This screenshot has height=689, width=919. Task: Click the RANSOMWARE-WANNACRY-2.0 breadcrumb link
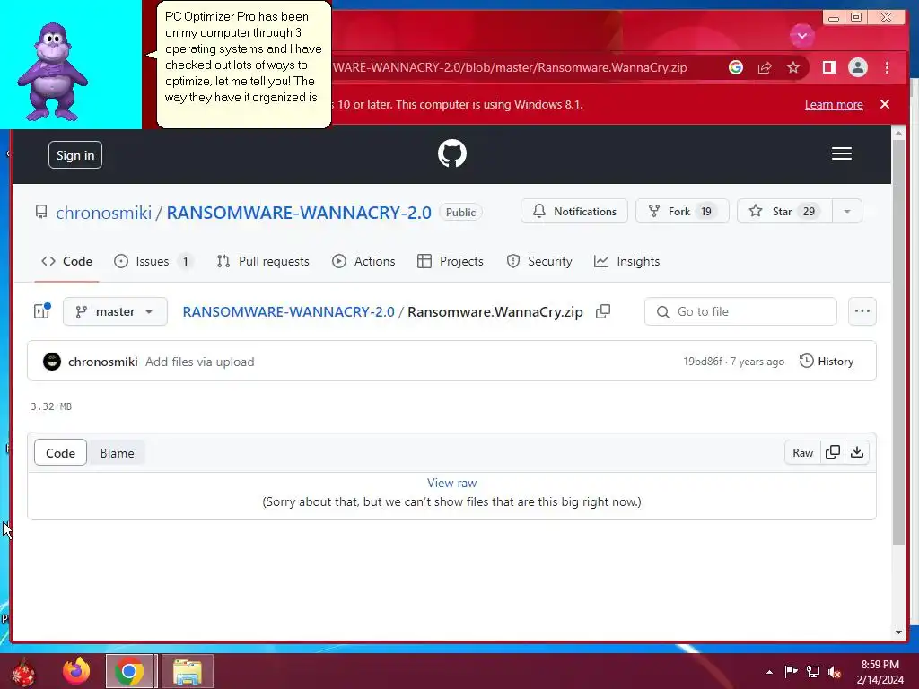click(288, 311)
